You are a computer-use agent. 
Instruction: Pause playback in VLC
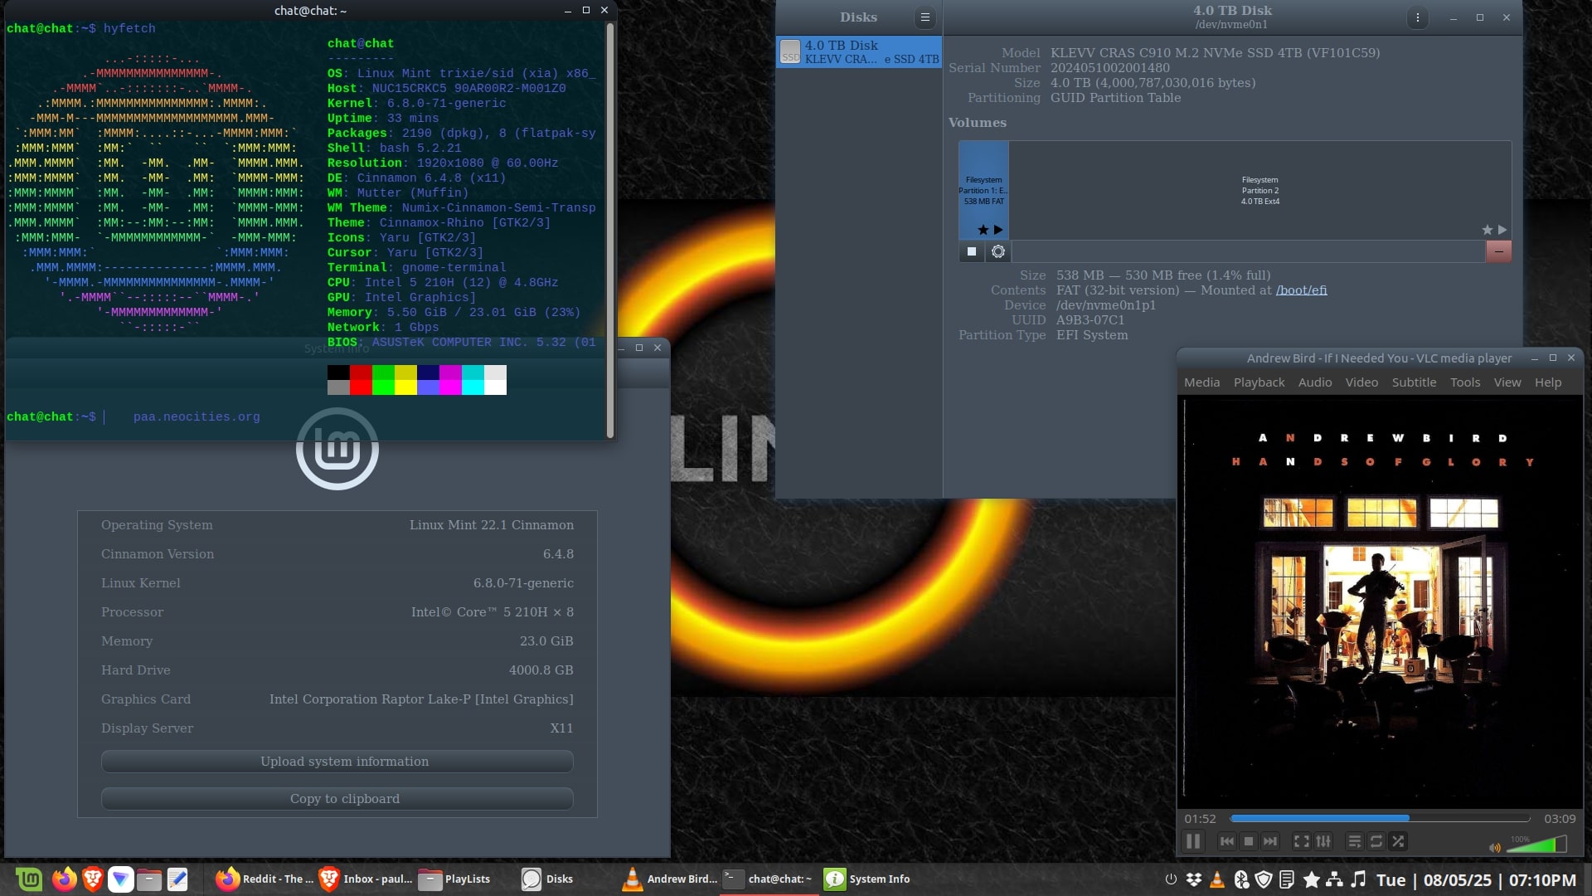click(1193, 841)
